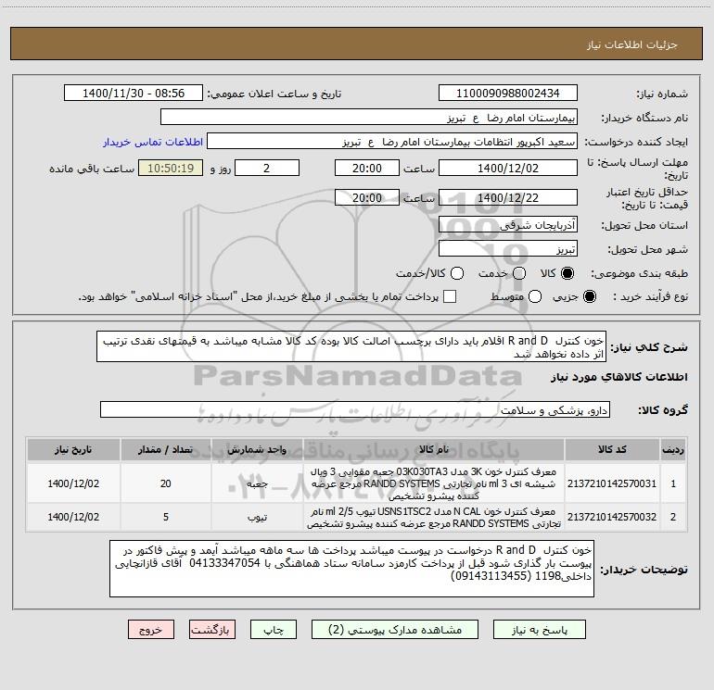Image resolution: width=714 pixels, height=690 pixels.
Task: Click the چاپ print button
Action: pyautogui.click(x=274, y=630)
